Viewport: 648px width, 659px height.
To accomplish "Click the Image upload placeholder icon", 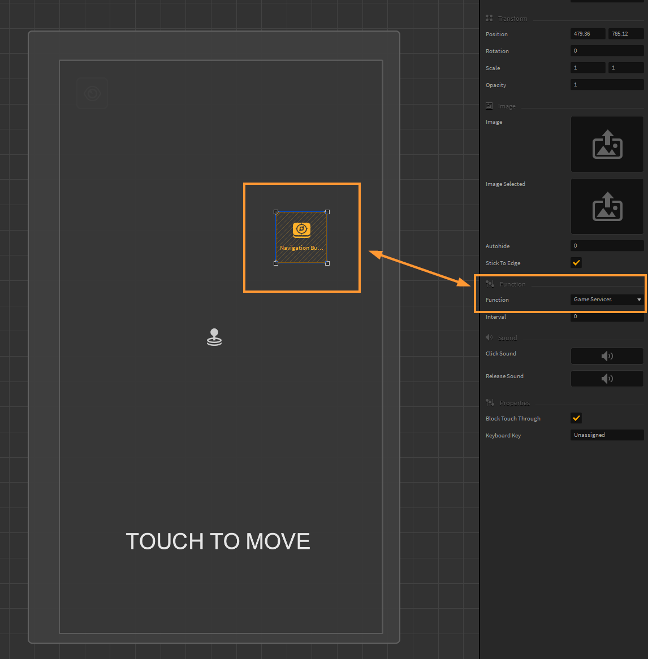I will [607, 145].
